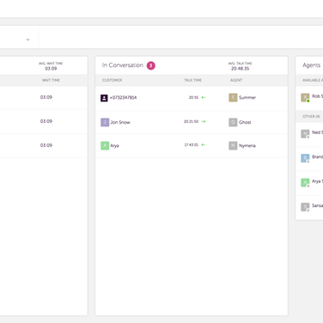Viewport: 323px width, 323px height.
Task: Click the In Conversation panel title
Action: (x=123, y=65)
